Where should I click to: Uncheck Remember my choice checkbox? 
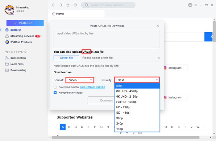click(x=55, y=93)
